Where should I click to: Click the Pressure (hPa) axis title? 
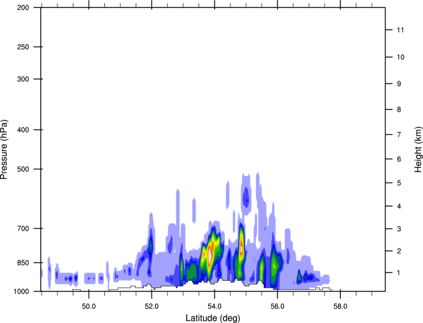(4, 150)
